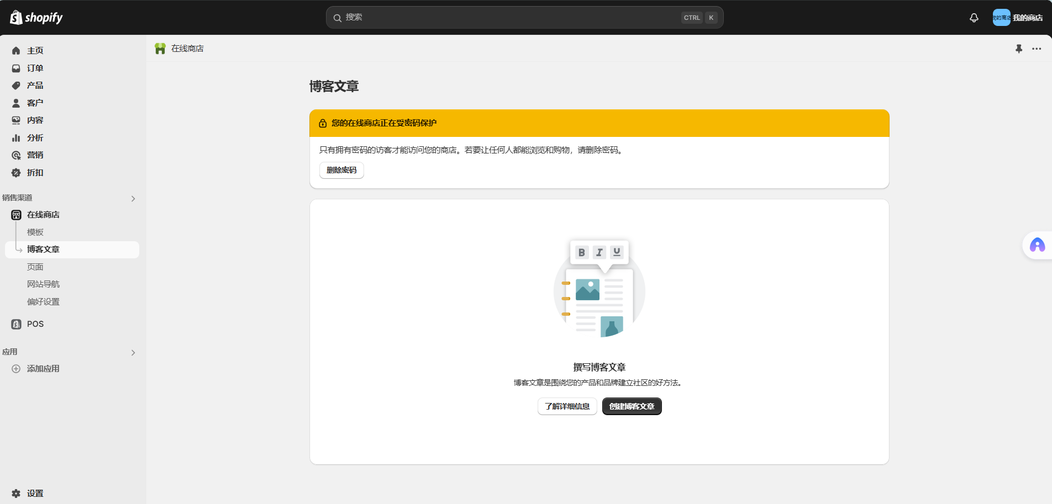Select 模板 in the sidebar
Screen dimensions: 1052x504
click(x=35, y=232)
